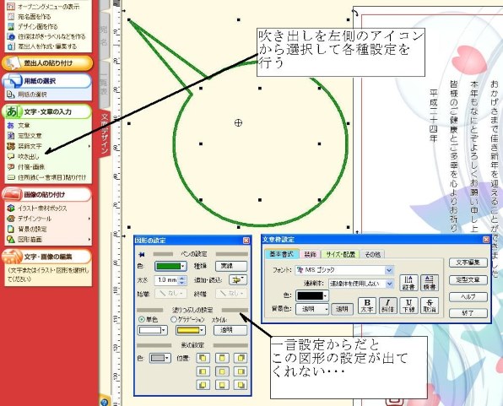
Task: Switch text to 横書 horizontal writing
Action: click(430, 283)
